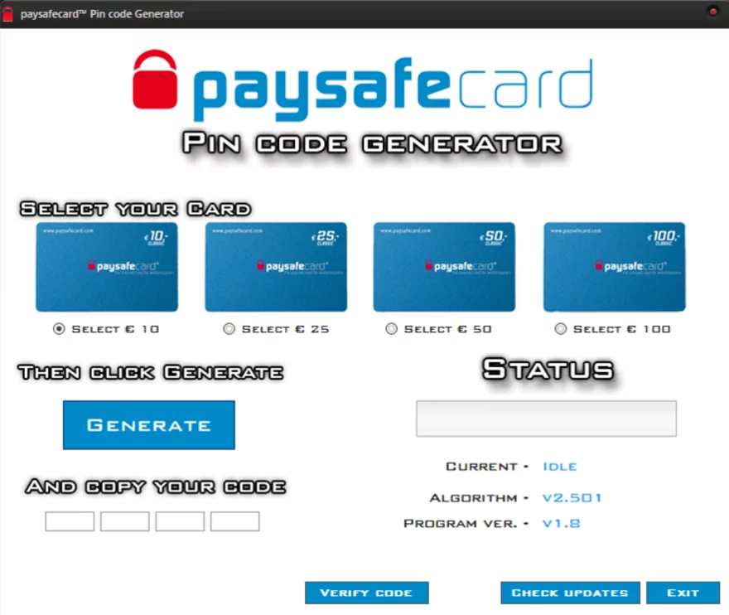Click the € 50 card image

click(444, 266)
